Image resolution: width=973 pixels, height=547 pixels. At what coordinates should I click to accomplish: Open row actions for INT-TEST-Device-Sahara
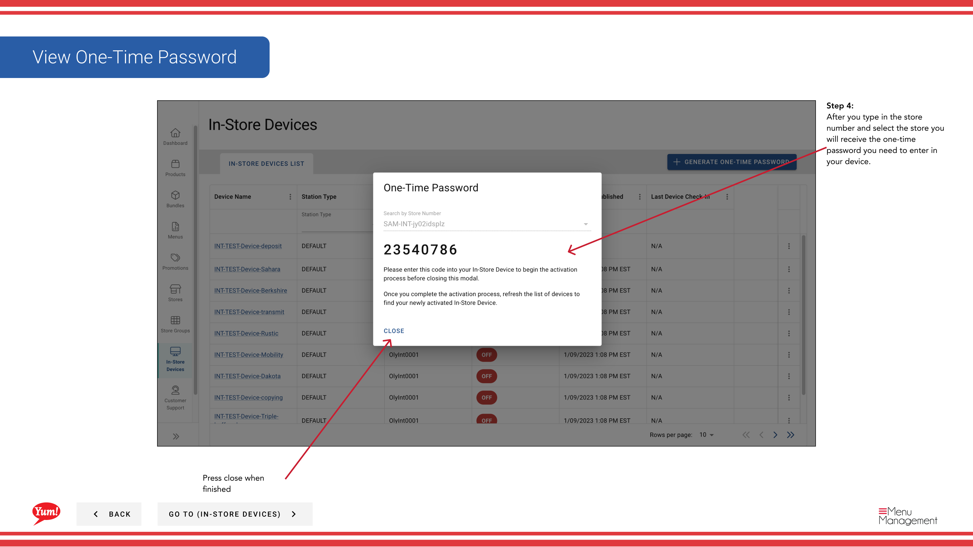point(789,269)
